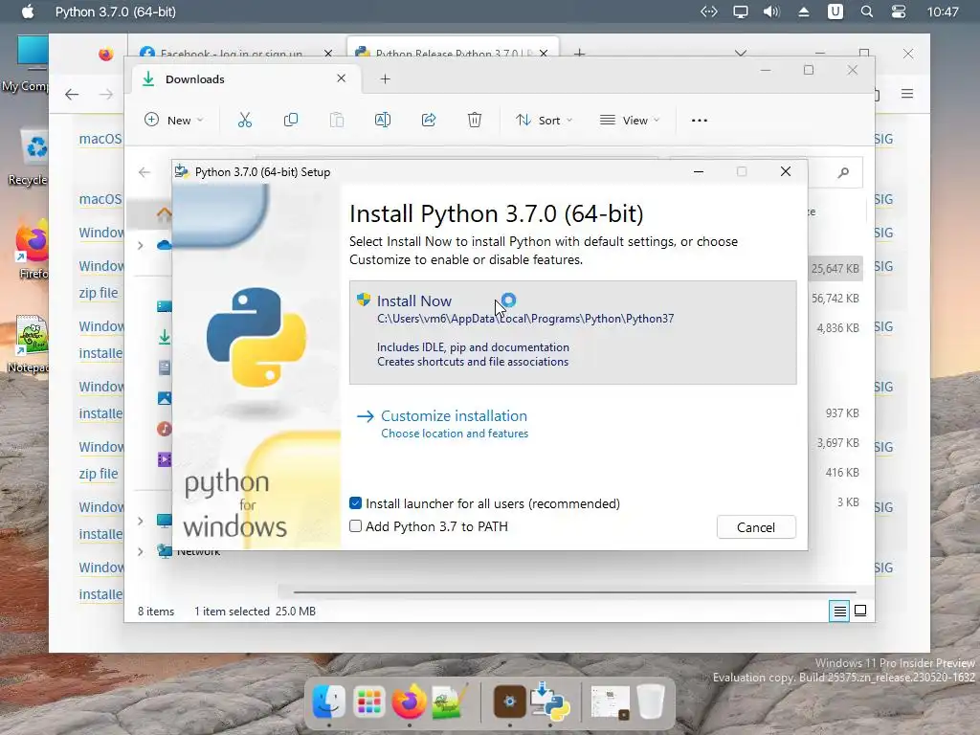Open Customize installation option
Viewport: 980px width, 735px height.
[x=454, y=424]
